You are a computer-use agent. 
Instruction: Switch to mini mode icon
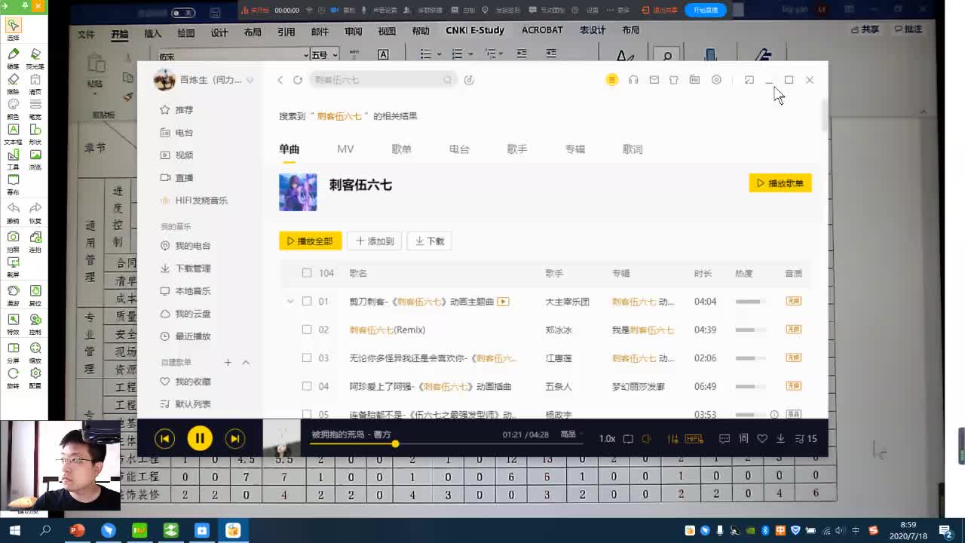point(749,80)
